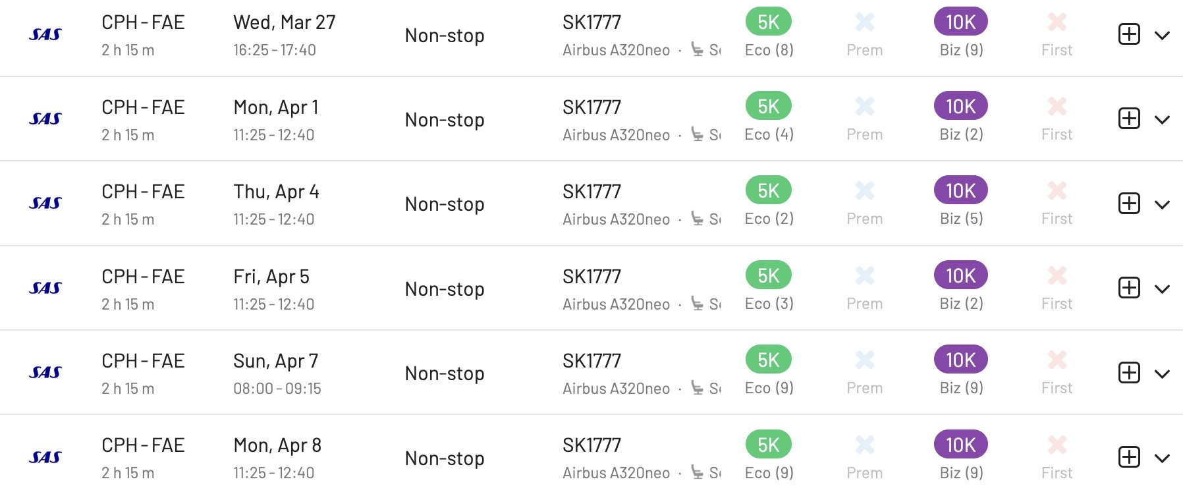Screen dimensions: 1183x498
Task: Click the plus icon on Sun, Apr 7 row
Action: coord(1129,372)
